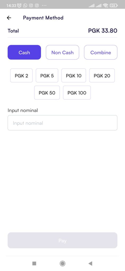Open the WhatsApp notification icon

25,6
